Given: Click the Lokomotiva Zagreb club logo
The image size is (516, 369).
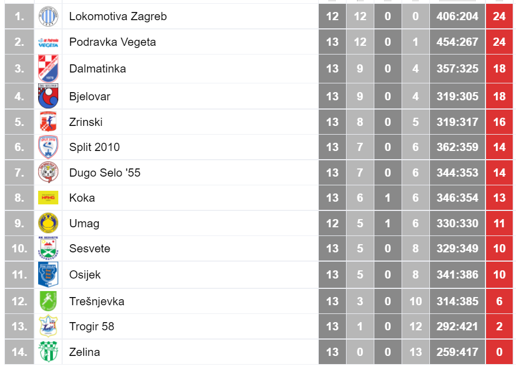Looking at the screenshot, I should tap(48, 16).
